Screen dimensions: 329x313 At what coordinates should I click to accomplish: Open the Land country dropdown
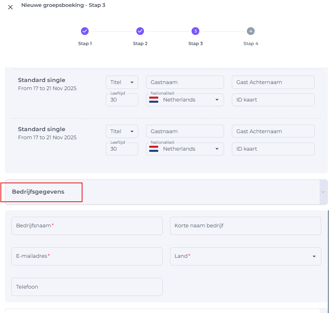coord(245,256)
